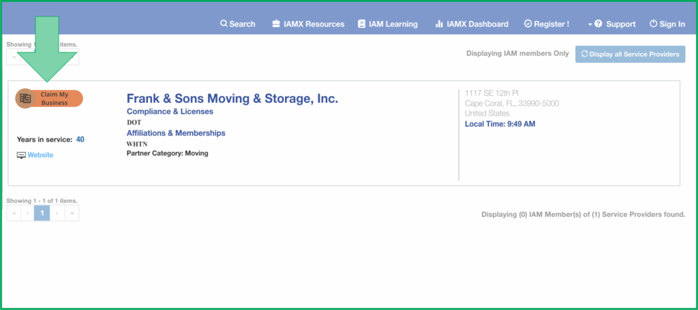Viewport: 698px width, 310px height.
Task: Click the 40 years in service value
Action: [x=80, y=140]
